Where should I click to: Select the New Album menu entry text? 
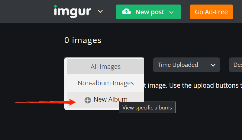click(110, 99)
